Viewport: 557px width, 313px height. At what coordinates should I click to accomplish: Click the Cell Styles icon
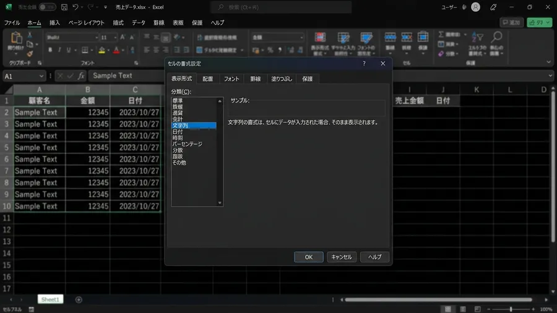(366, 38)
